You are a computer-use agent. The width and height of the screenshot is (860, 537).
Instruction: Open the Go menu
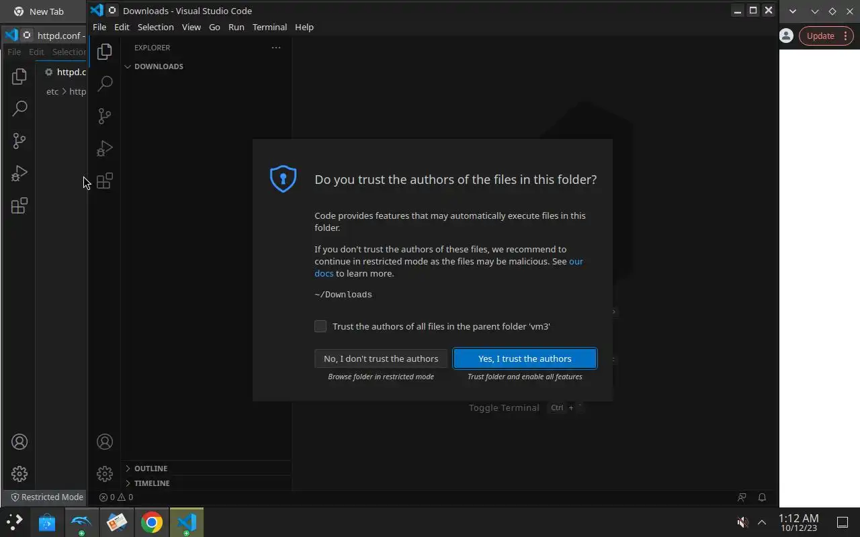[x=214, y=27]
